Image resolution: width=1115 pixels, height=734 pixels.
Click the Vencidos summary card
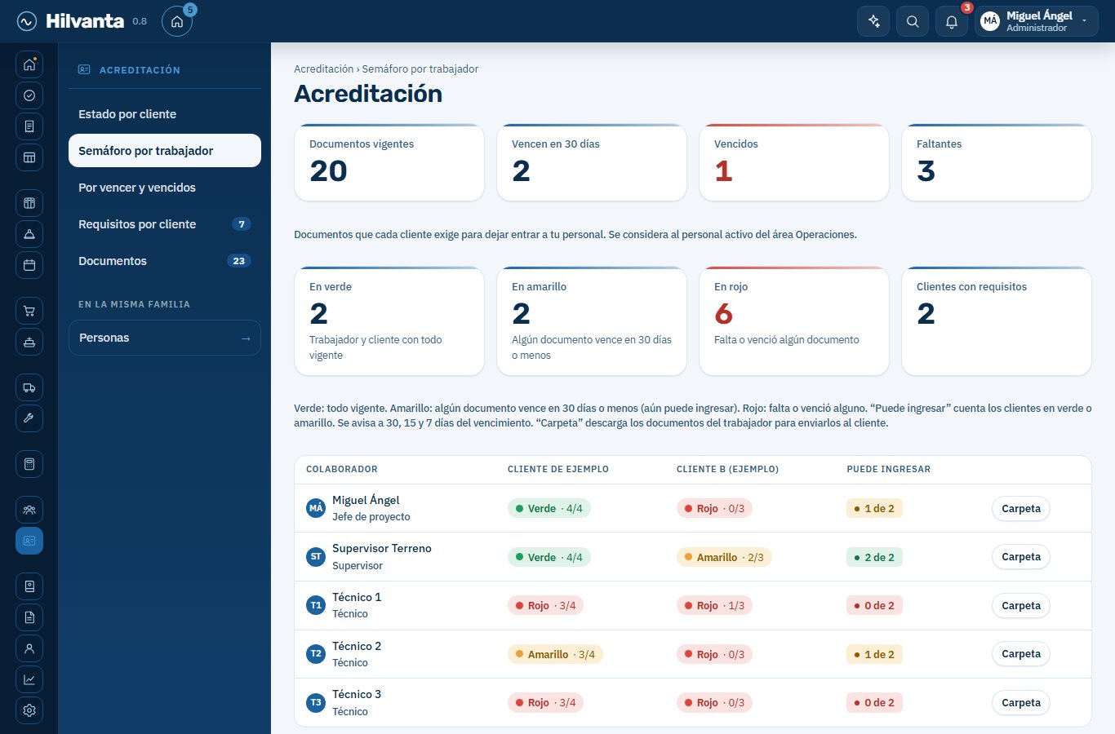tap(794, 162)
